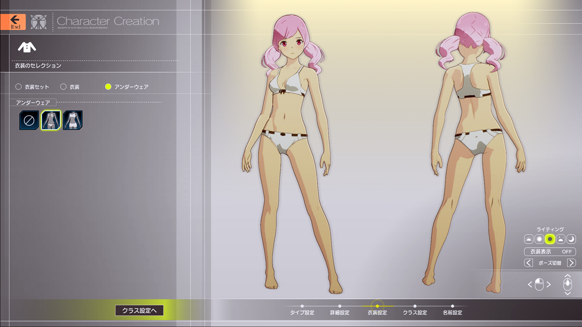Click the previous pose left arrow
The height and width of the screenshot is (327, 582).
[x=529, y=263]
